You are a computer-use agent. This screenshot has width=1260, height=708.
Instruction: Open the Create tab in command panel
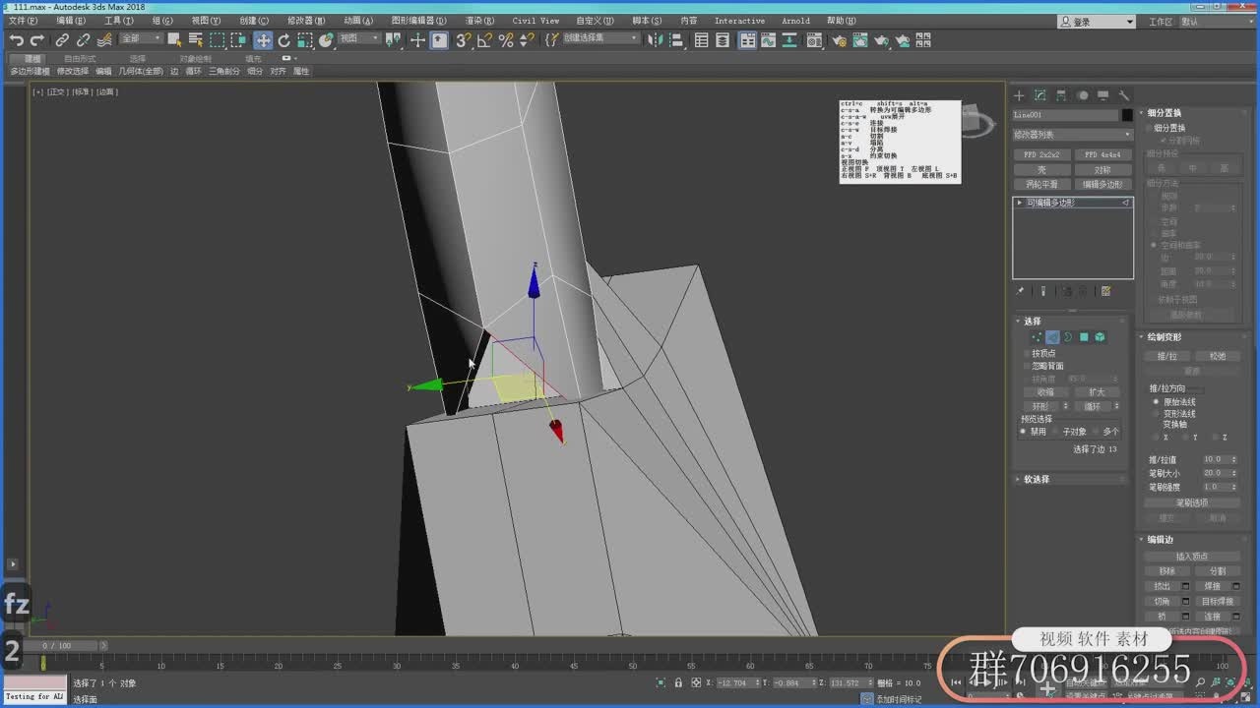tap(1019, 95)
